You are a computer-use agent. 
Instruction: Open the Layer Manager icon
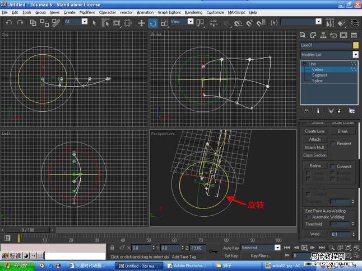pos(355,23)
